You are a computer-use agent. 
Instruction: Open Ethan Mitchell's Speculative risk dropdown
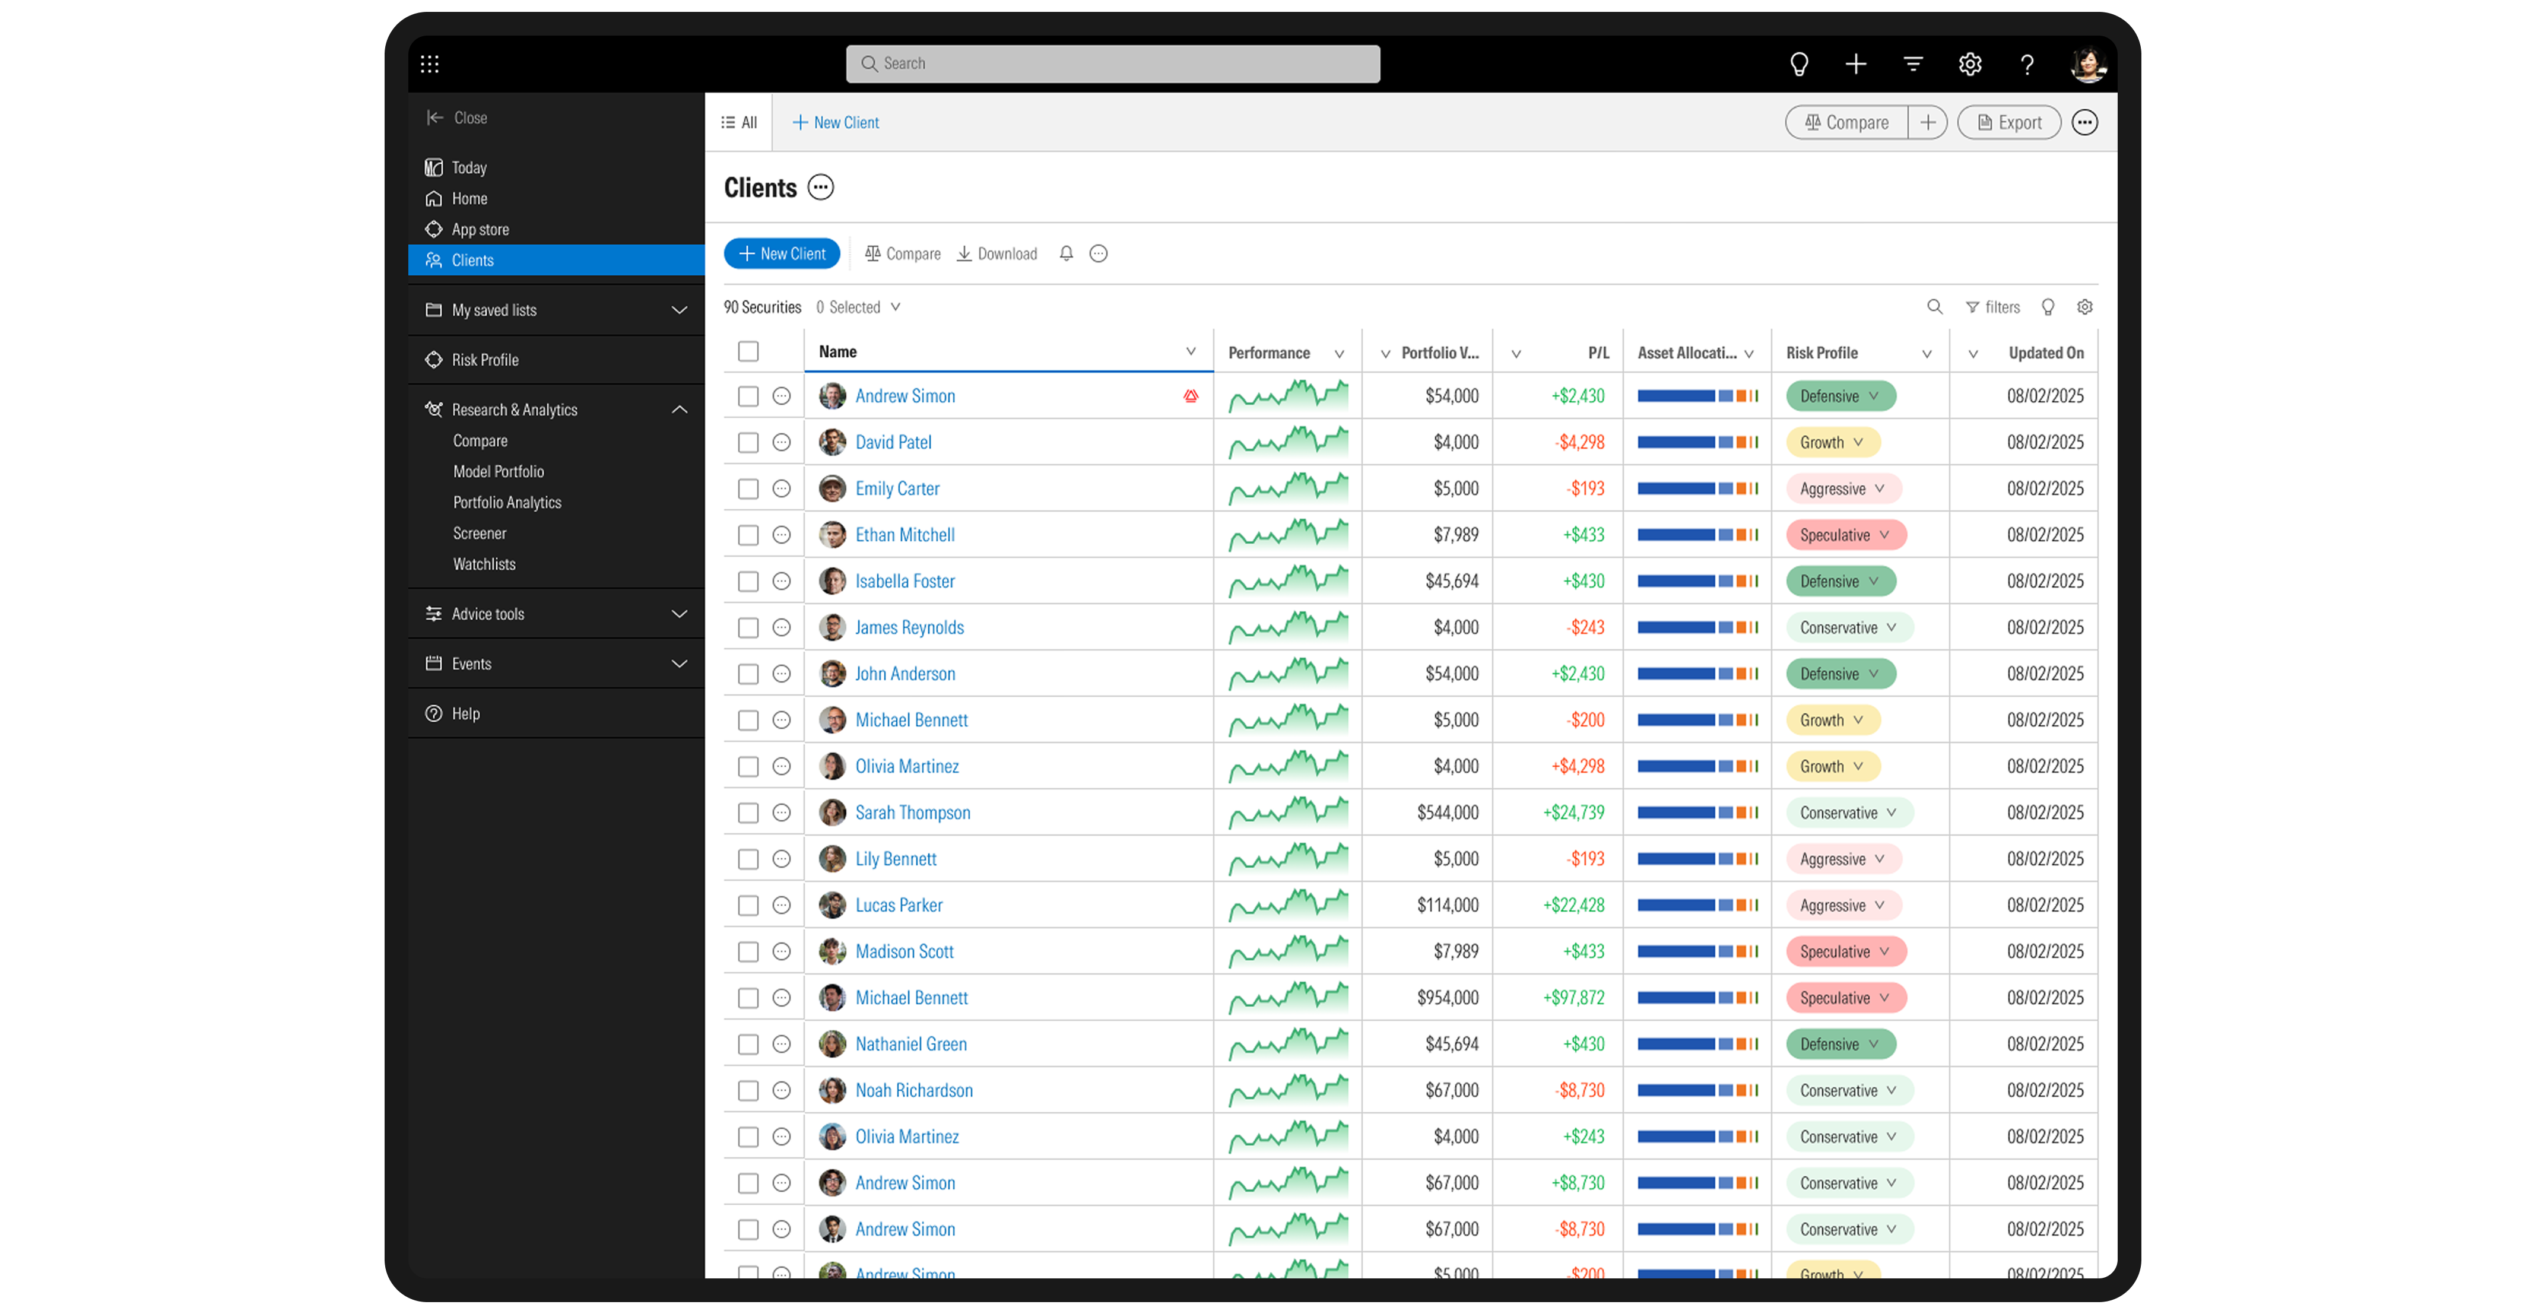1845,535
